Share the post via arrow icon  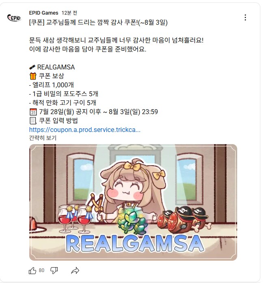75,270
